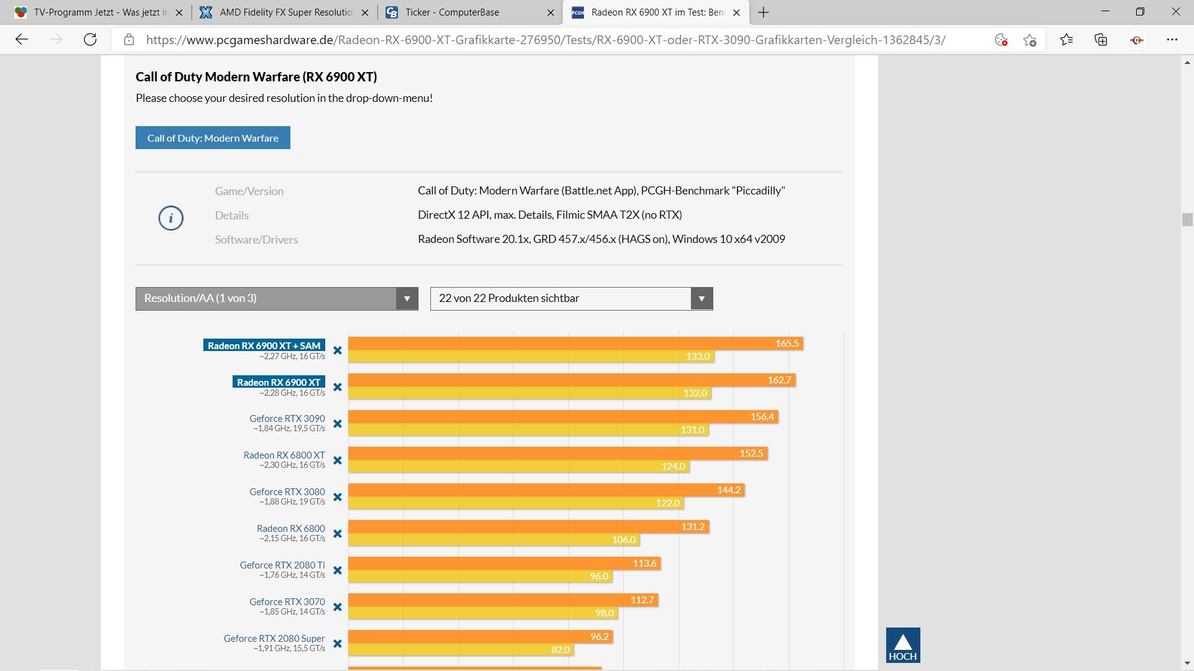Reload the page with refresh icon
1194x671 pixels.
click(90, 40)
